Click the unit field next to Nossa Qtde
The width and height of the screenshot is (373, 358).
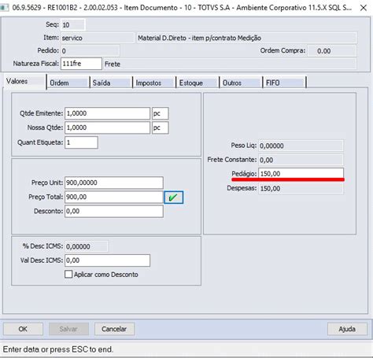pos(161,127)
